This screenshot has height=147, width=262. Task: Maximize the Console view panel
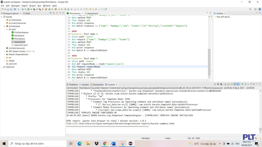260,84
